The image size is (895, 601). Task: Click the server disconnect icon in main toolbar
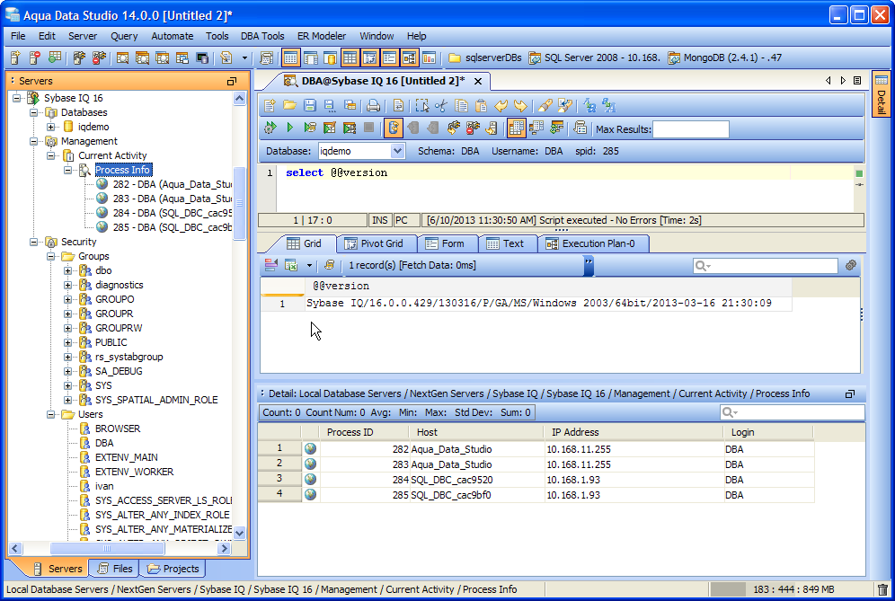coord(99,57)
